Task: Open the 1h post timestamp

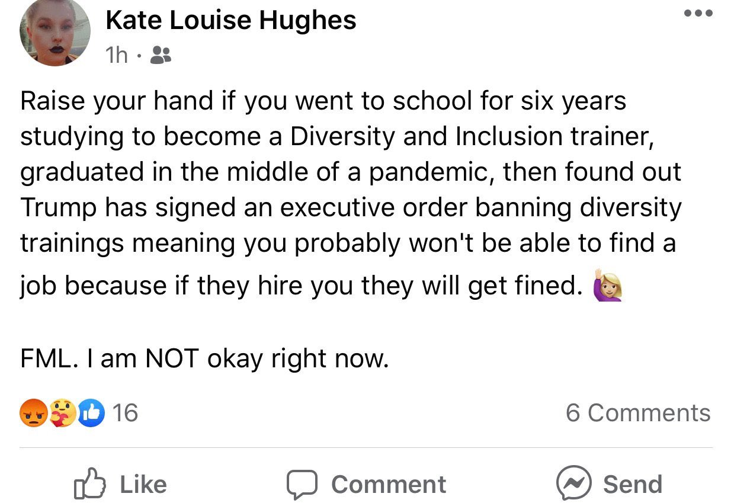Action: pos(116,56)
